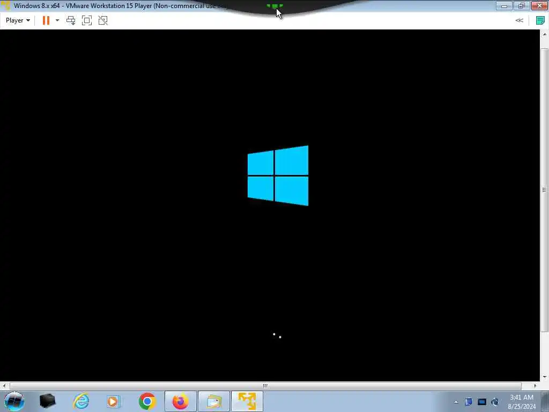Click the horizontal scrollbar thumb
The image size is (549, 412).
click(265, 386)
